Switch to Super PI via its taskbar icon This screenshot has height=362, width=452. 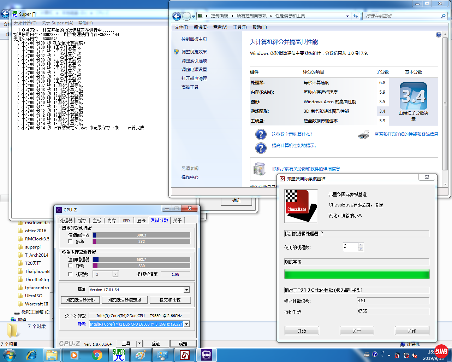(x=119, y=355)
